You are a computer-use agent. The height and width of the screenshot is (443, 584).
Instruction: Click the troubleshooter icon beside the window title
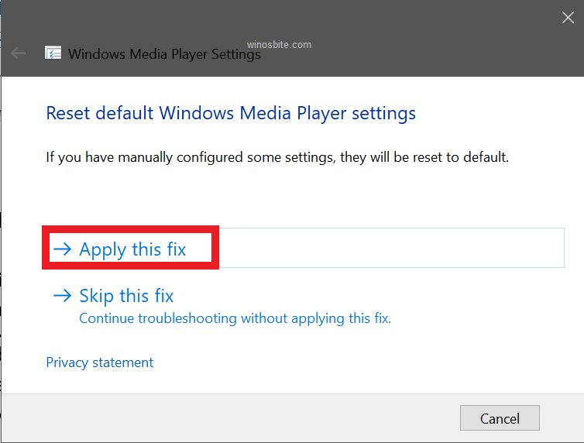(x=53, y=53)
